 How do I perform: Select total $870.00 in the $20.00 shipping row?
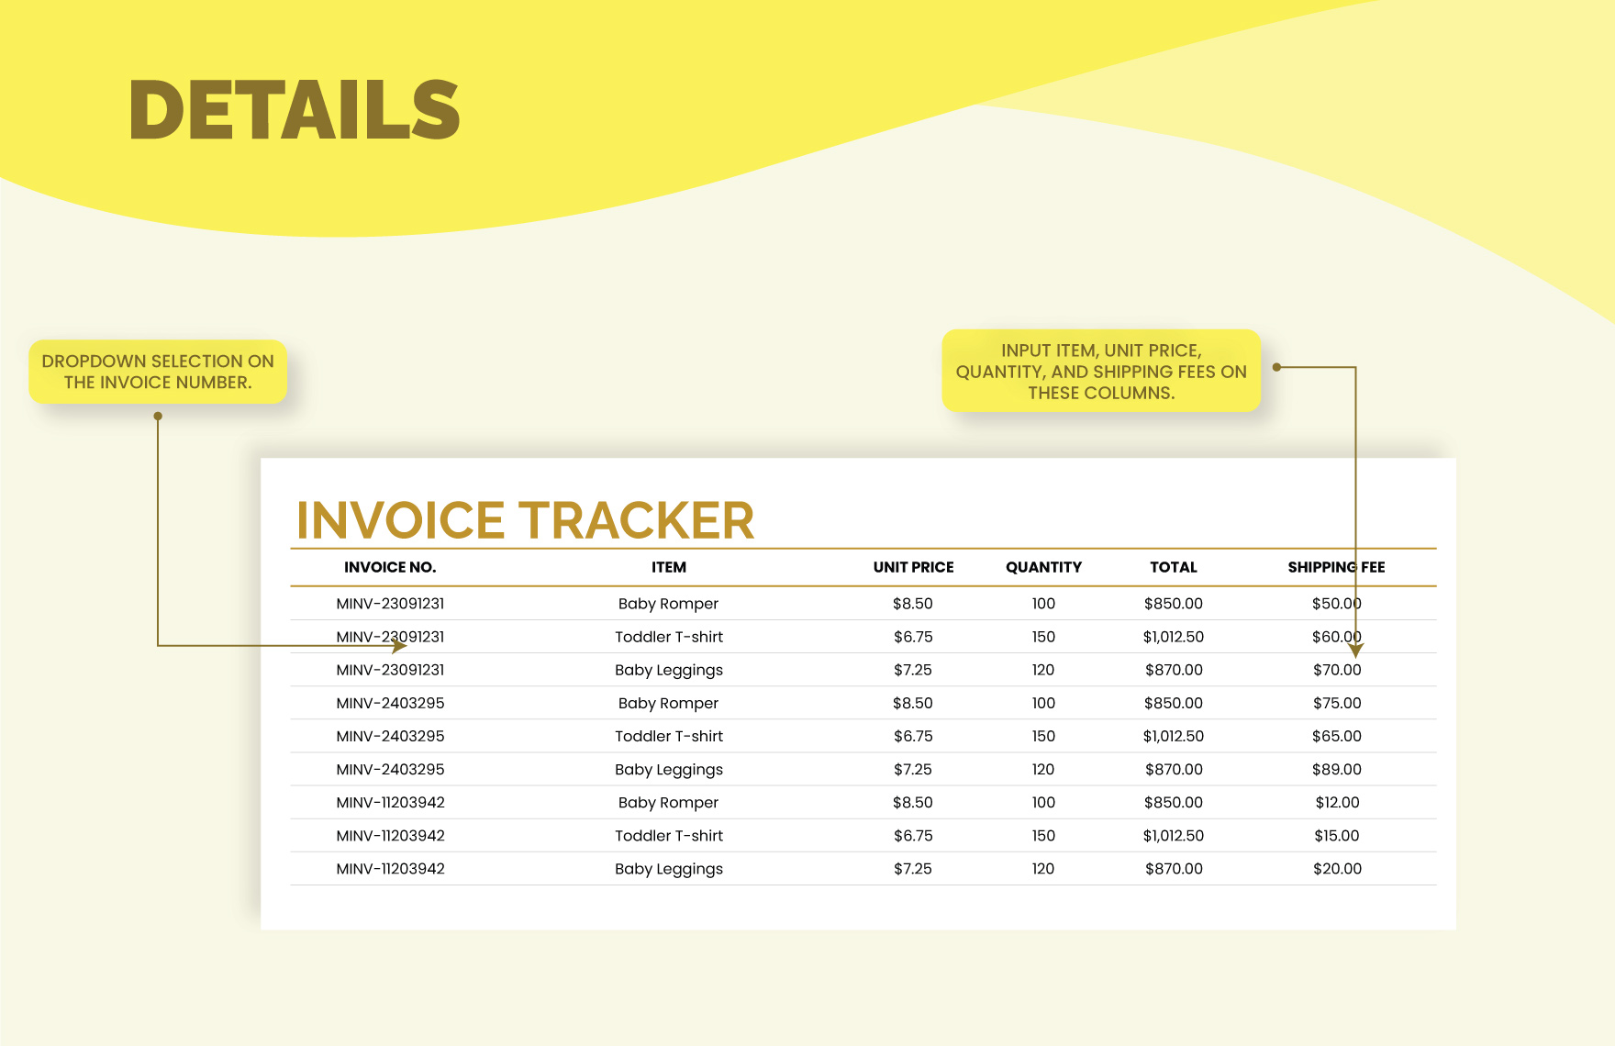pos(1174,868)
